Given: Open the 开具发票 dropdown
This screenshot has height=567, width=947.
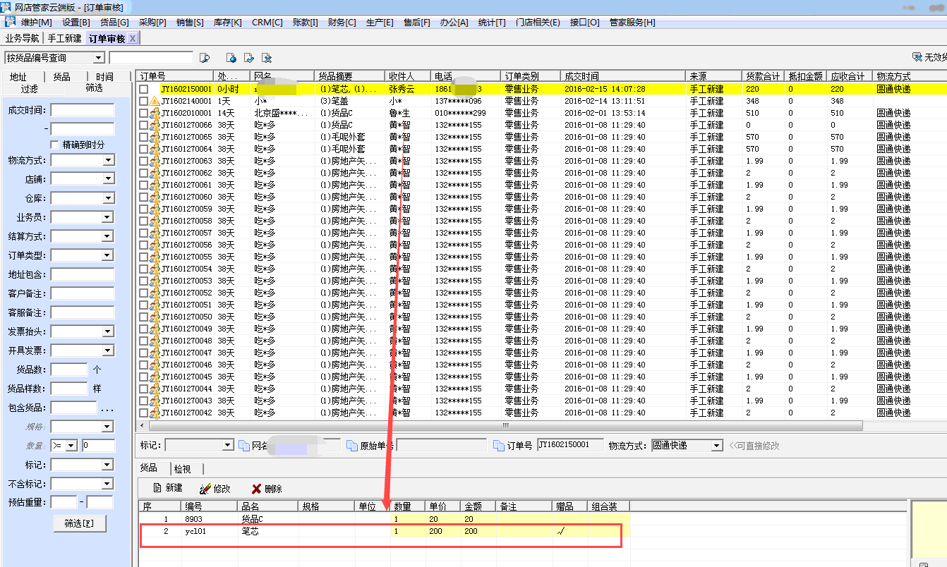Looking at the screenshot, I should pyautogui.click(x=108, y=350).
